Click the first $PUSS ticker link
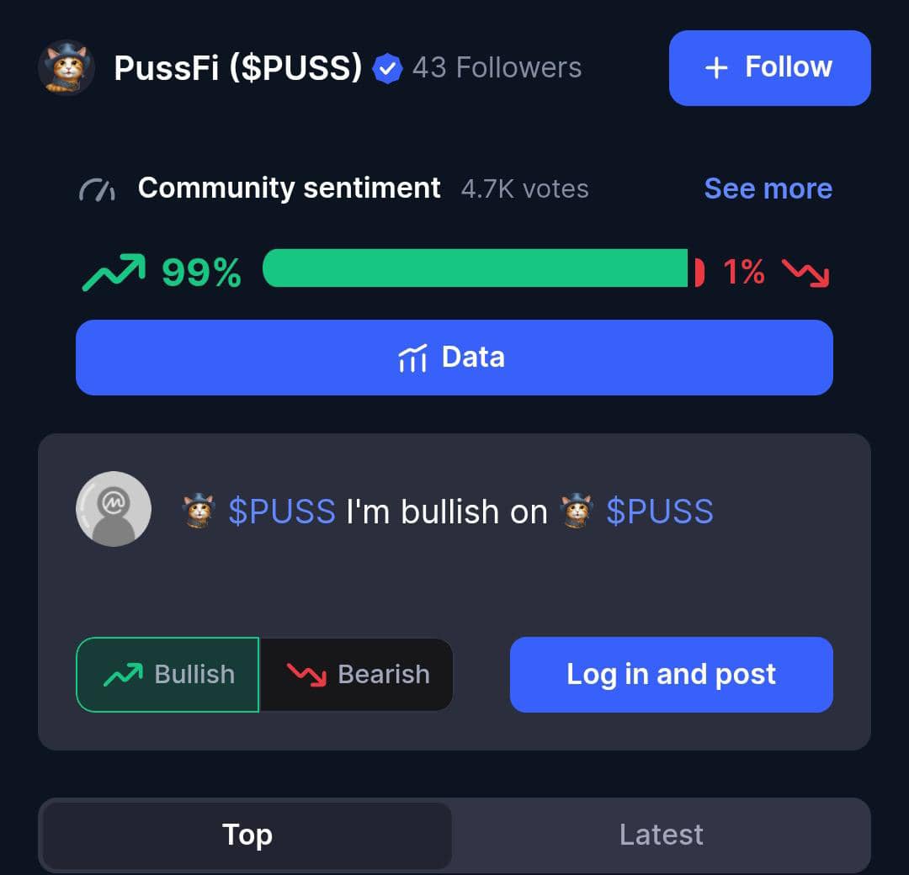Image resolution: width=909 pixels, height=875 pixels. (x=282, y=511)
